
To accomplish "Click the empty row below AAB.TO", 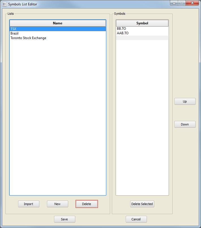I will tap(142, 38).
